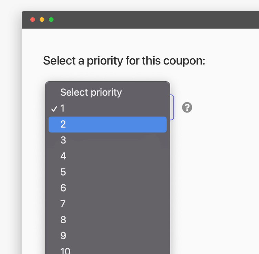Click the blank page area right of help icon
Viewport: 259px width, 254px height.
224,108
